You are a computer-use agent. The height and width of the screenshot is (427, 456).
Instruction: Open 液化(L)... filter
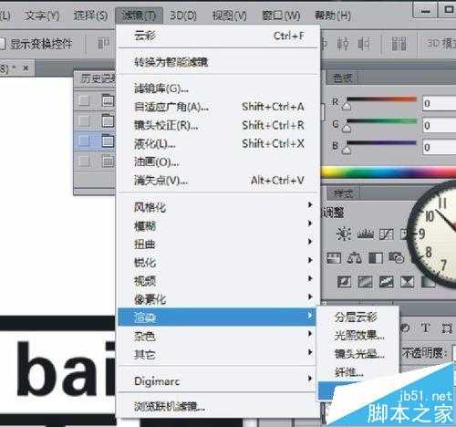tap(217, 143)
